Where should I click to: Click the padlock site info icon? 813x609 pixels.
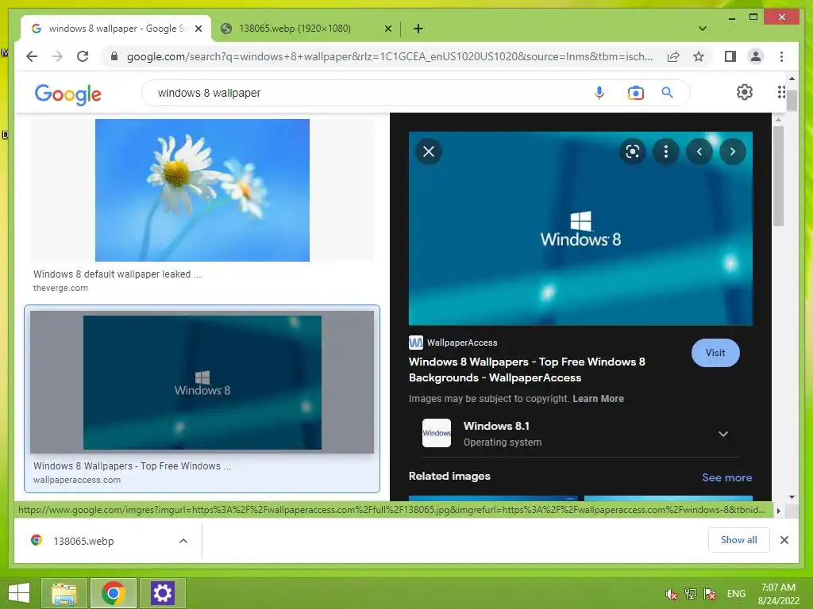[x=114, y=56]
